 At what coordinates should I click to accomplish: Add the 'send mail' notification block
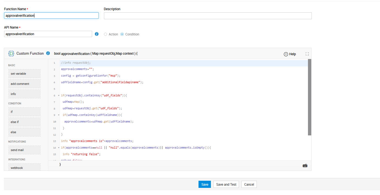point(24,150)
